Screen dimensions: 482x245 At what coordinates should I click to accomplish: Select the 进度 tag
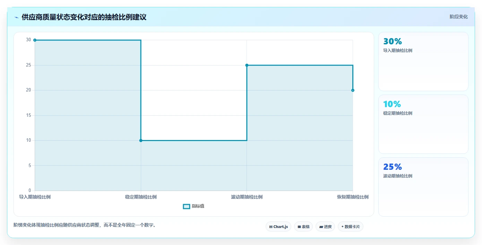[x=325, y=227]
